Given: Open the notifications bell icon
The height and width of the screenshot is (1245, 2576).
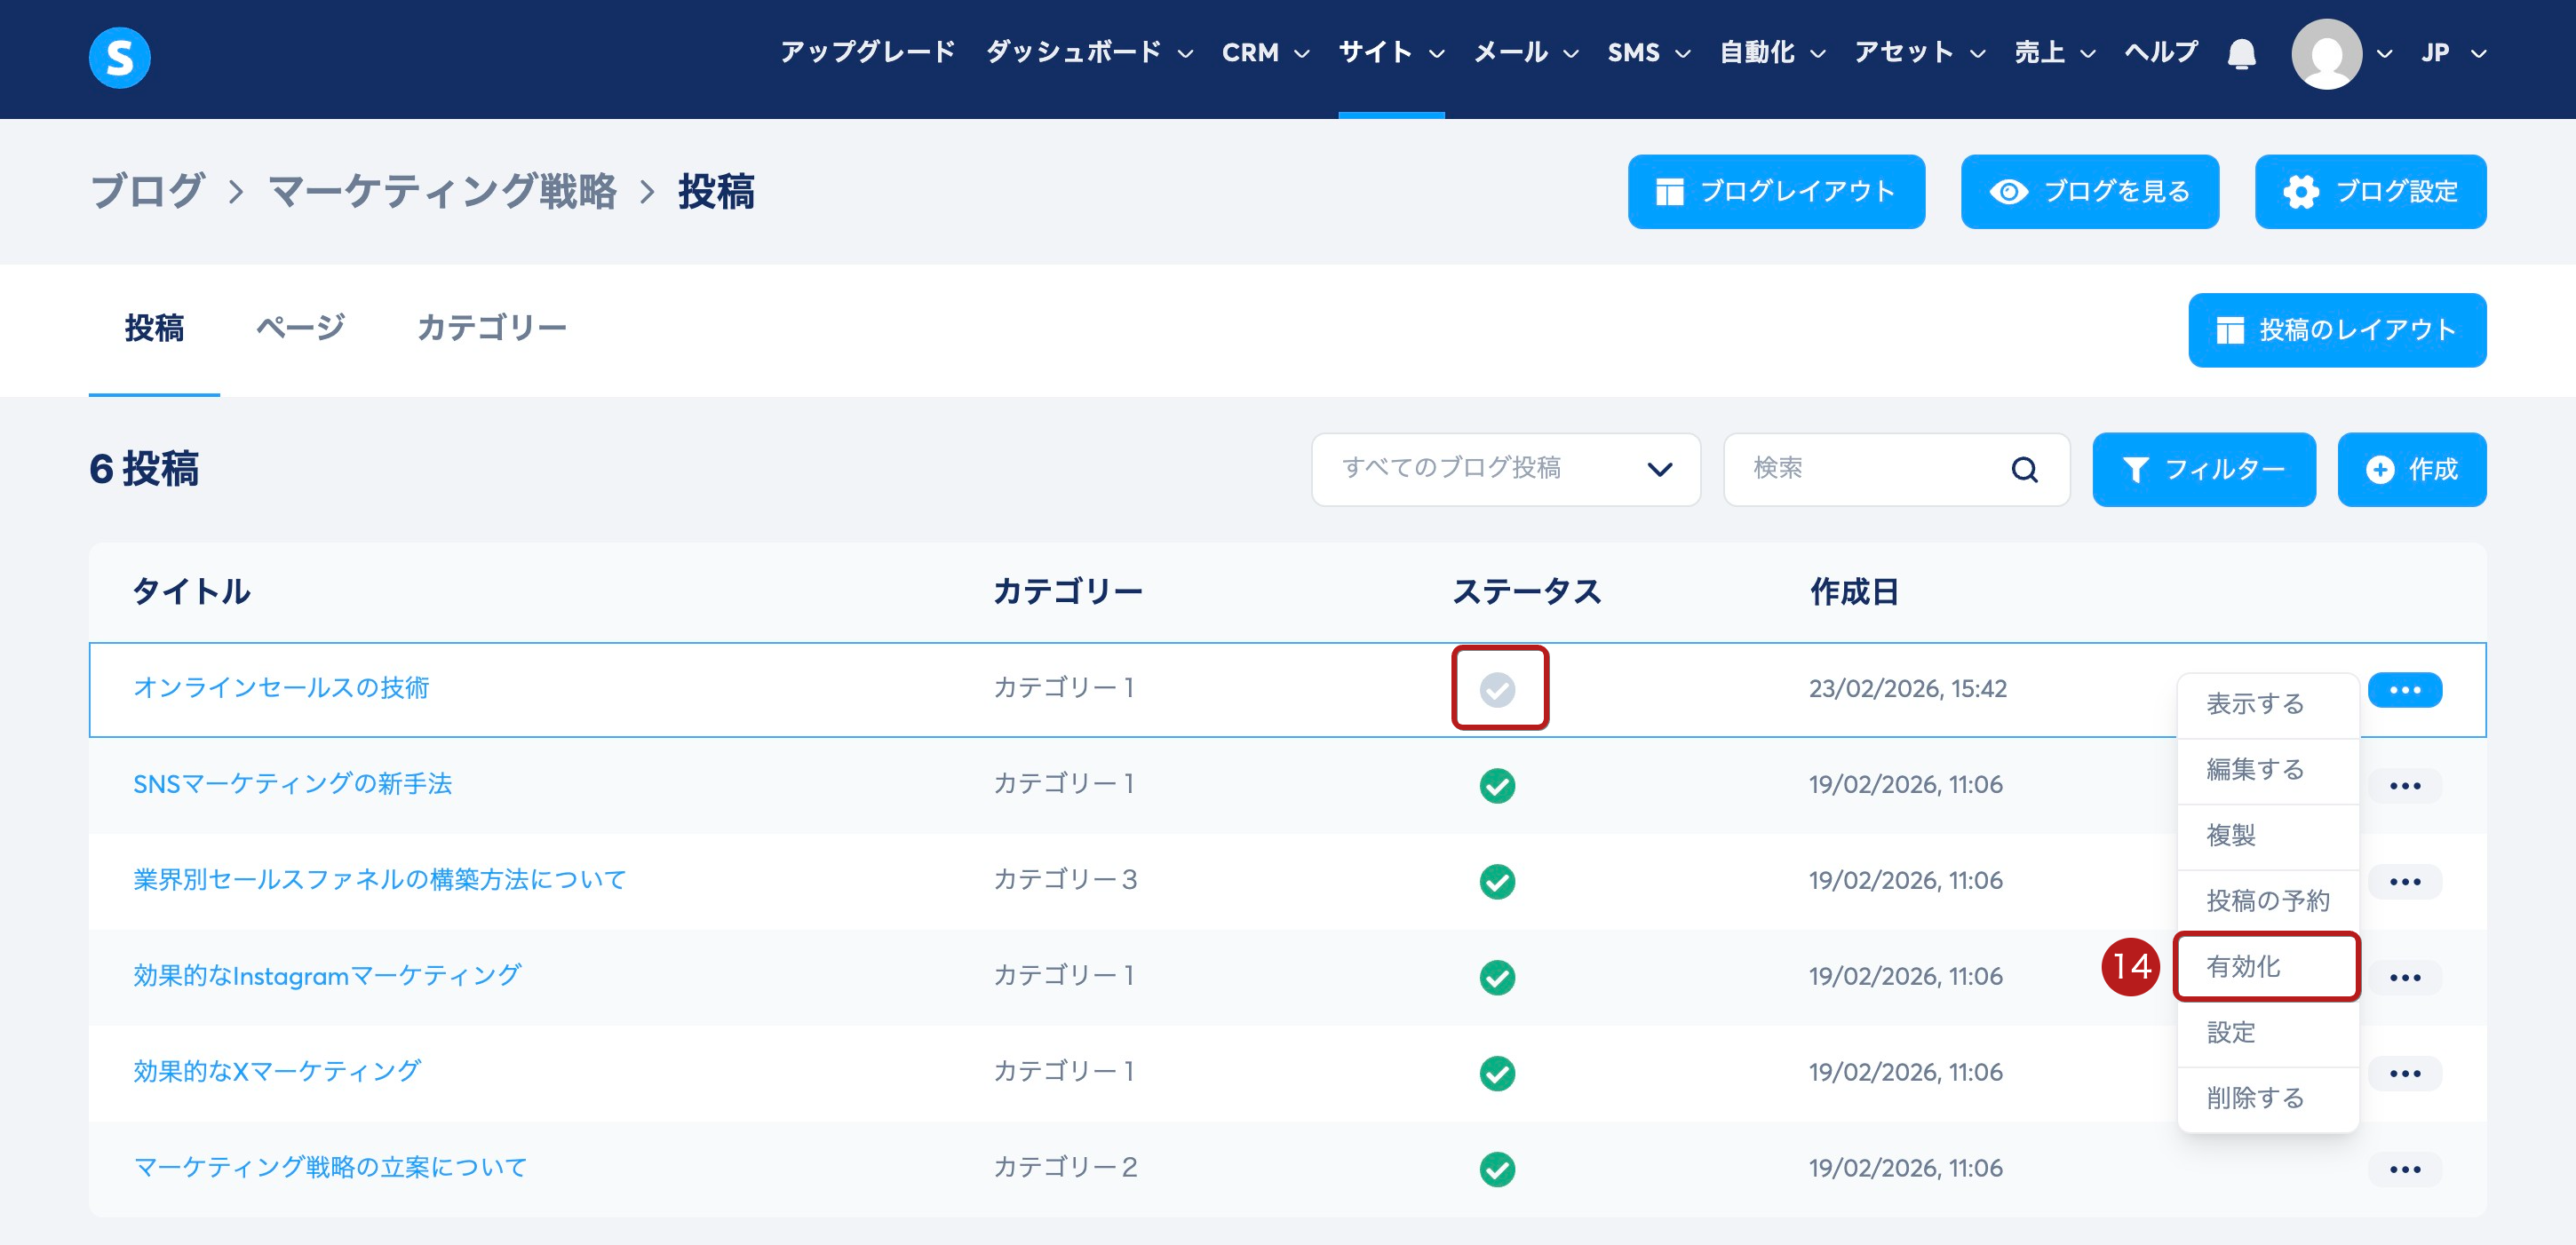Looking at the screenshot, I should [x=2241, y=53].
